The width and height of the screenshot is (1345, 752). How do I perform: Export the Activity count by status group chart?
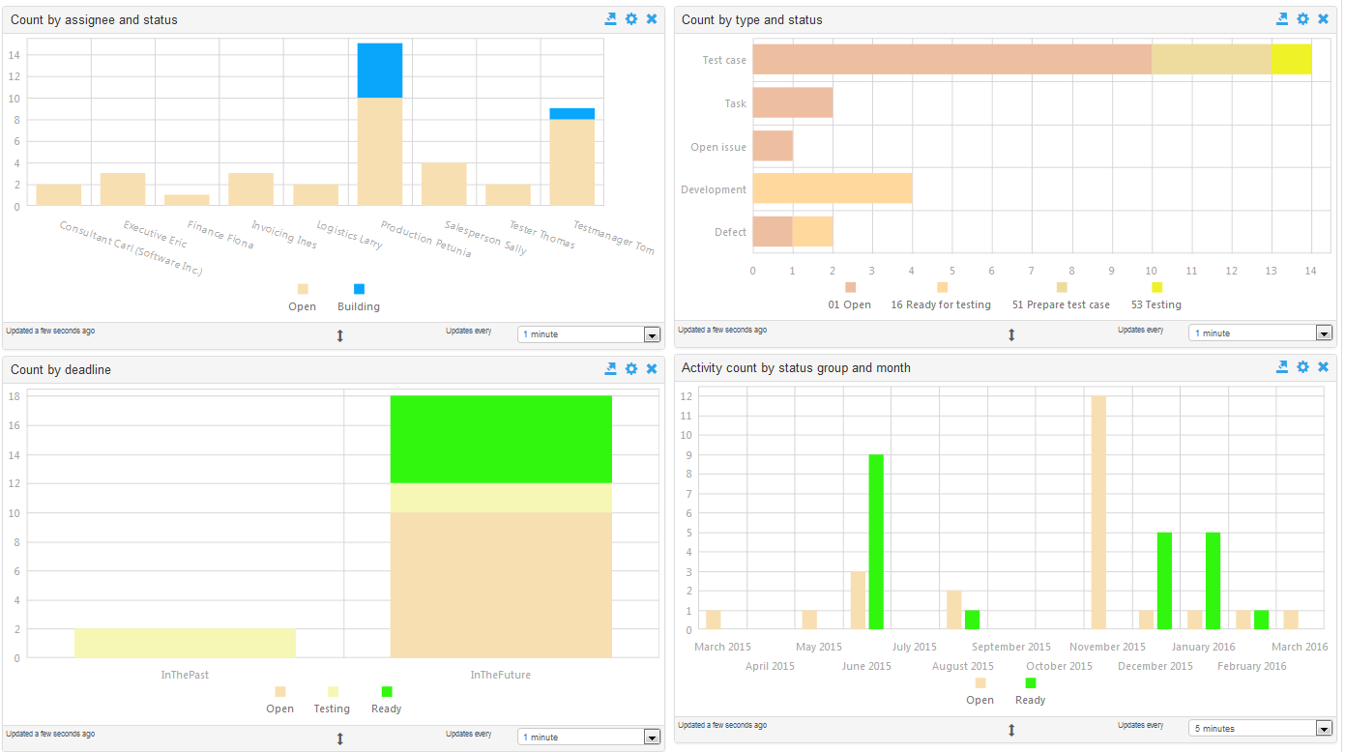click(x=1281, y=367)
